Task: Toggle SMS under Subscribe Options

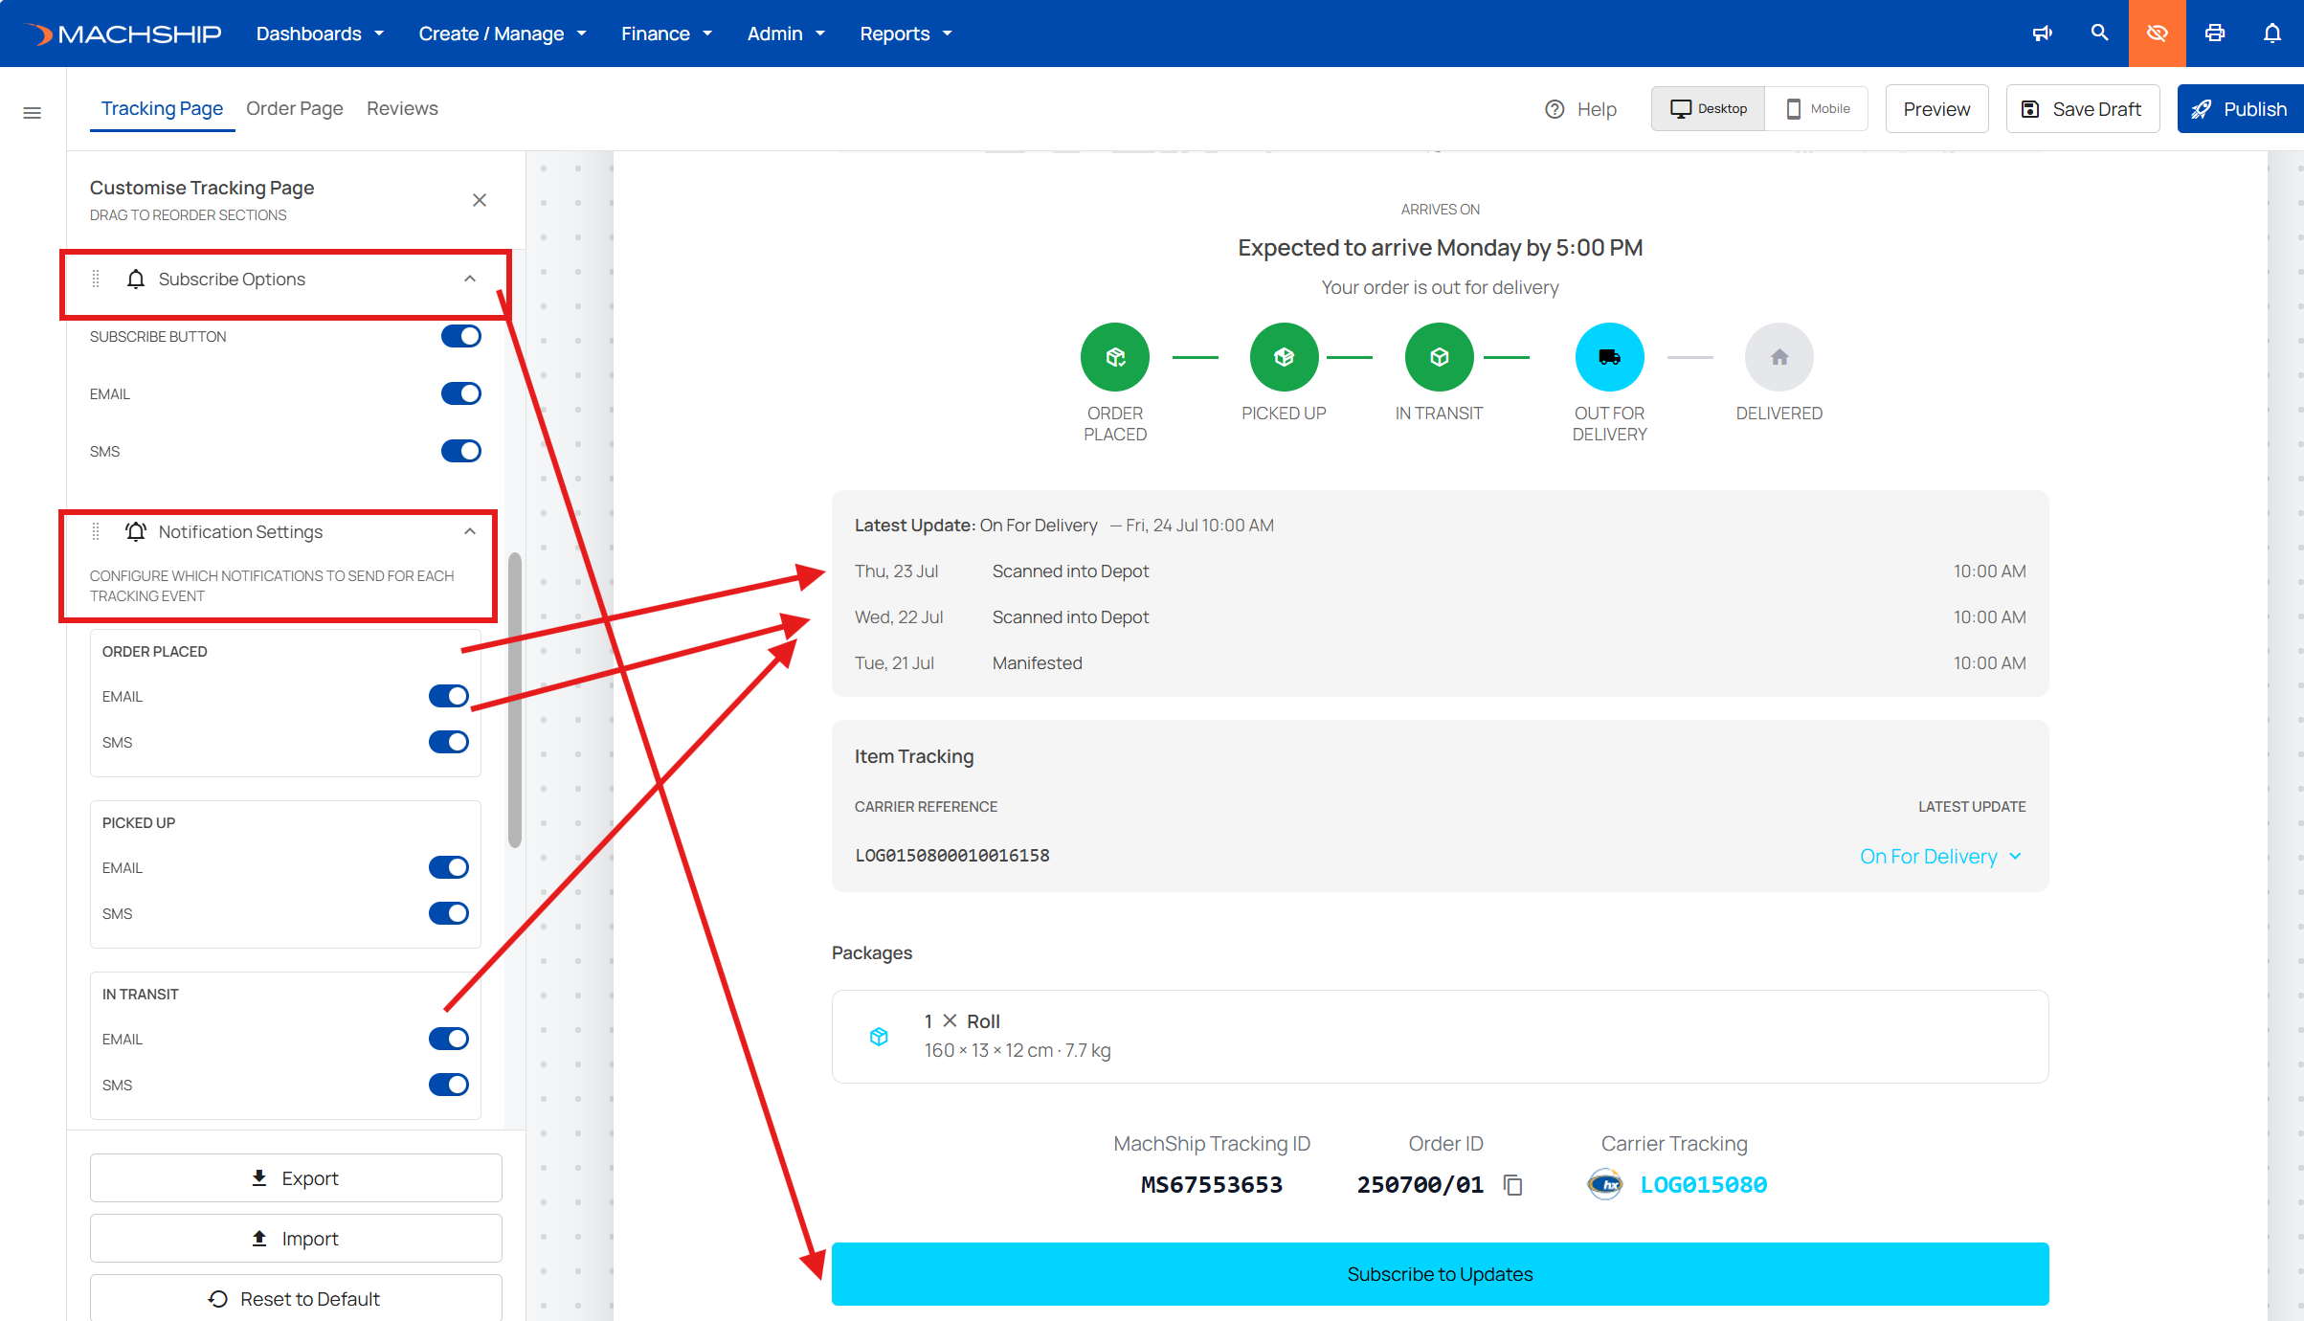Action: pos(460,452)
